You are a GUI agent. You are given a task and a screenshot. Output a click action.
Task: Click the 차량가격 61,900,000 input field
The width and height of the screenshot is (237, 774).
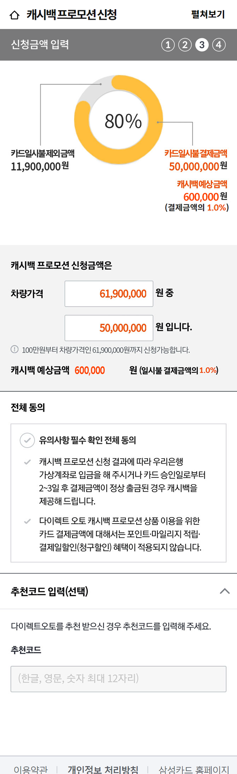(109, 294)
